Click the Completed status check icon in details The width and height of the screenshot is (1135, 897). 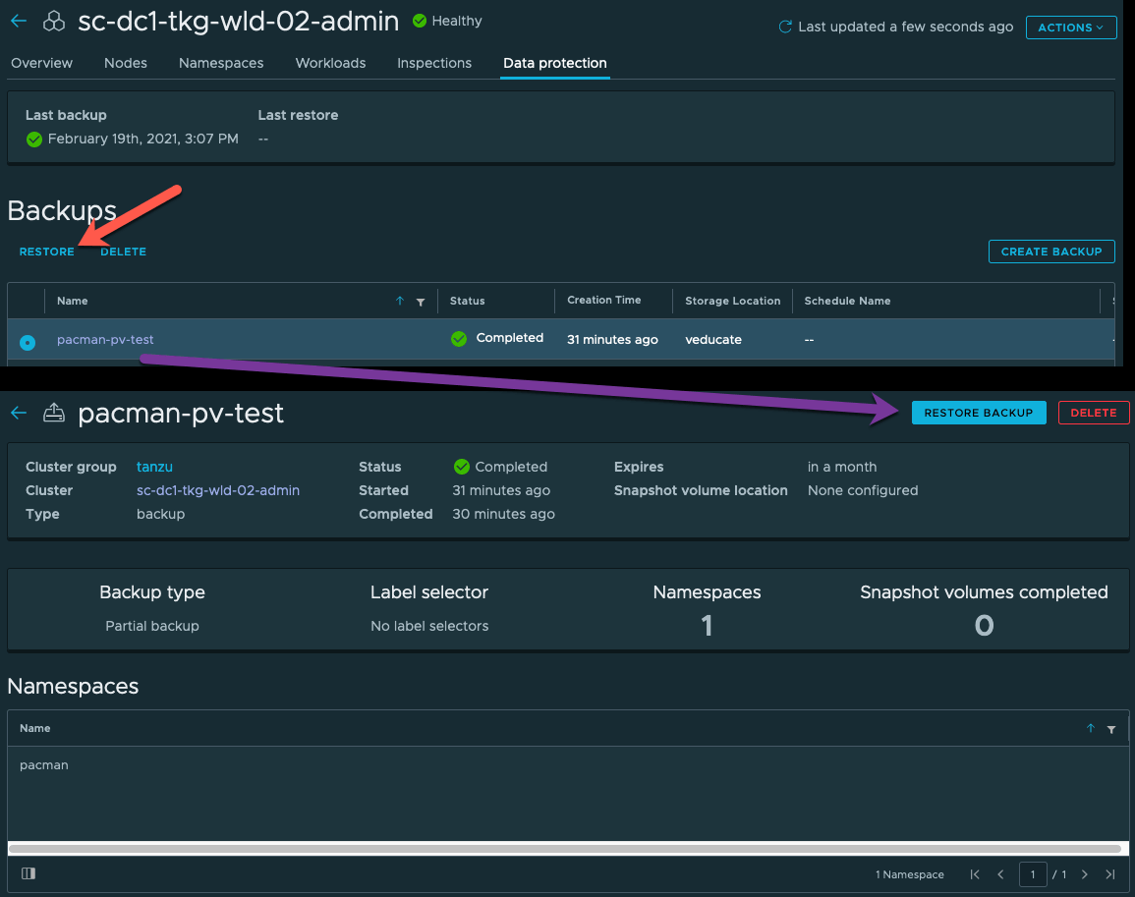click(x=462, y=467)
